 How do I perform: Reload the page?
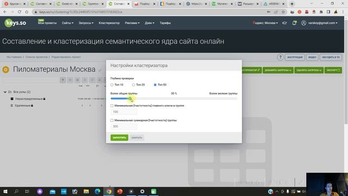(20, 12)
